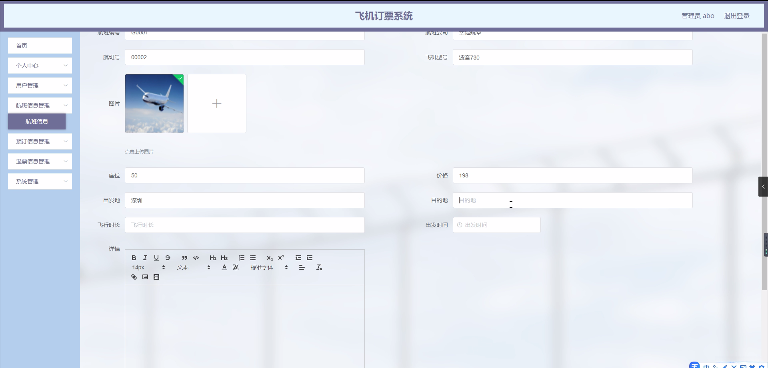This screenshot has width=768, height=368.
Task: Decrease indent in the editor
Action: 298,258
